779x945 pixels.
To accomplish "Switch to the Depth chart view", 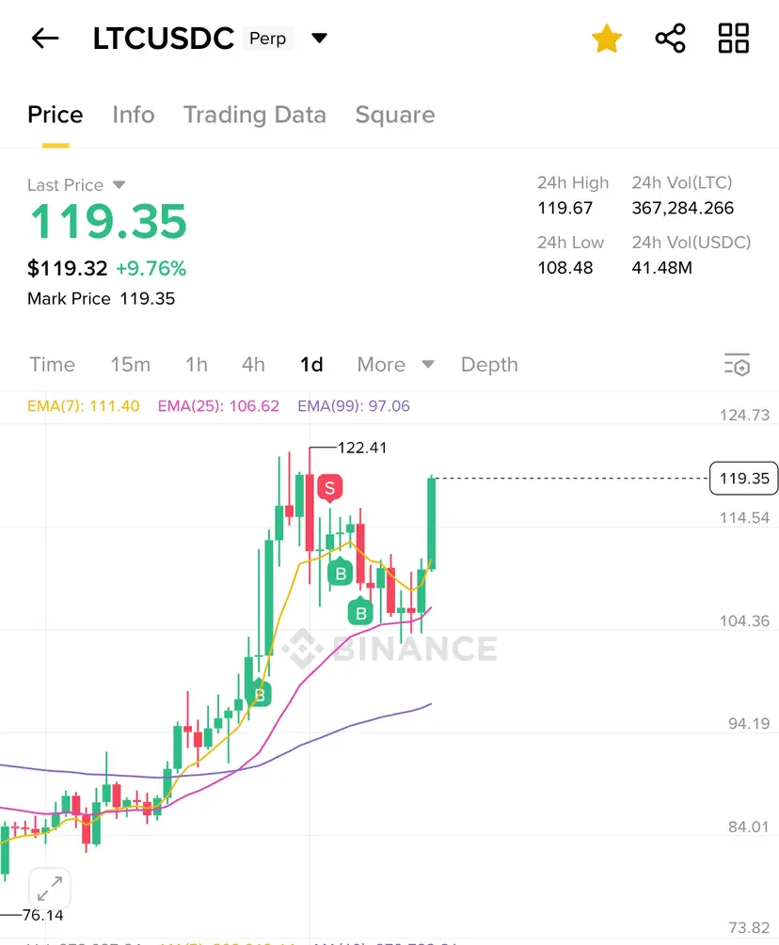I will tap(489, 365).
